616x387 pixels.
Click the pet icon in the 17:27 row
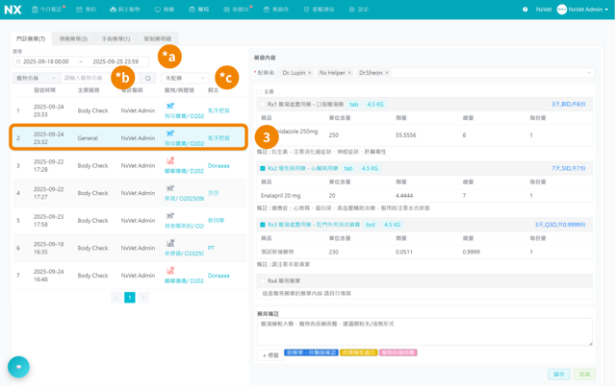click(x=169, y=188)
